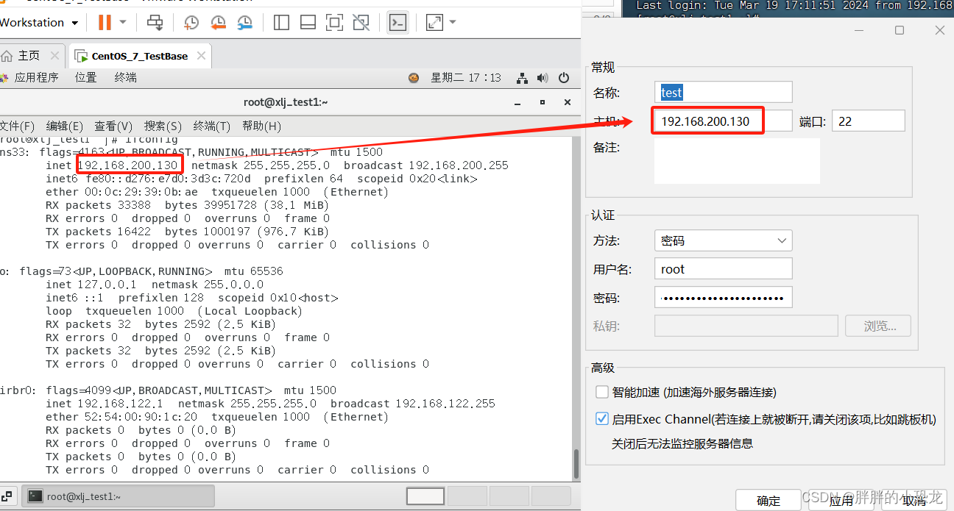
Task: Close the root@xlj_test1 terminal window
Action: pyautogui.click(x=567, y=102)
